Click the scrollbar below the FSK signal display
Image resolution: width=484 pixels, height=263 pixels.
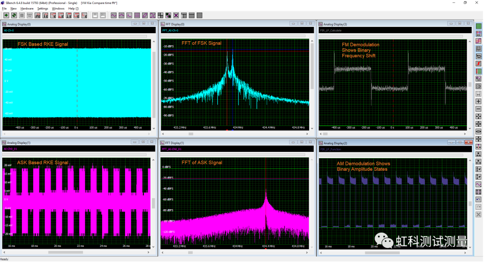pos(76,134)
